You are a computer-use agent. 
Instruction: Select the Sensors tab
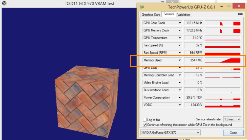(x=169, y=14)
